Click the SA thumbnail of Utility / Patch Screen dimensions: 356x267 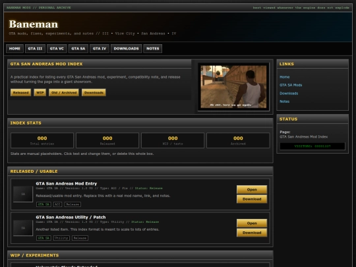click(23, 227)
